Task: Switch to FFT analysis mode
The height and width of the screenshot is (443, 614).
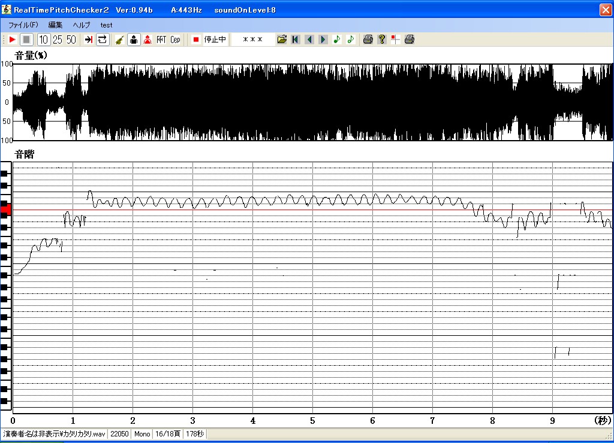Action: coord(161,40)
